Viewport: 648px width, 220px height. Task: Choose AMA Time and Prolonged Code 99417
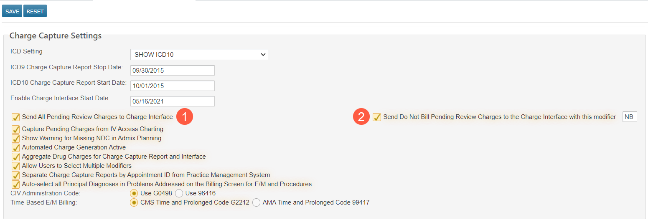click(x=256, y=202)
